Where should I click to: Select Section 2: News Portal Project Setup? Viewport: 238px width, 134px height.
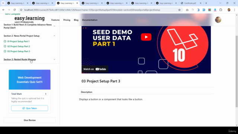(x=22, y=36)
